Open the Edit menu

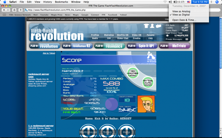coord(29,2)
